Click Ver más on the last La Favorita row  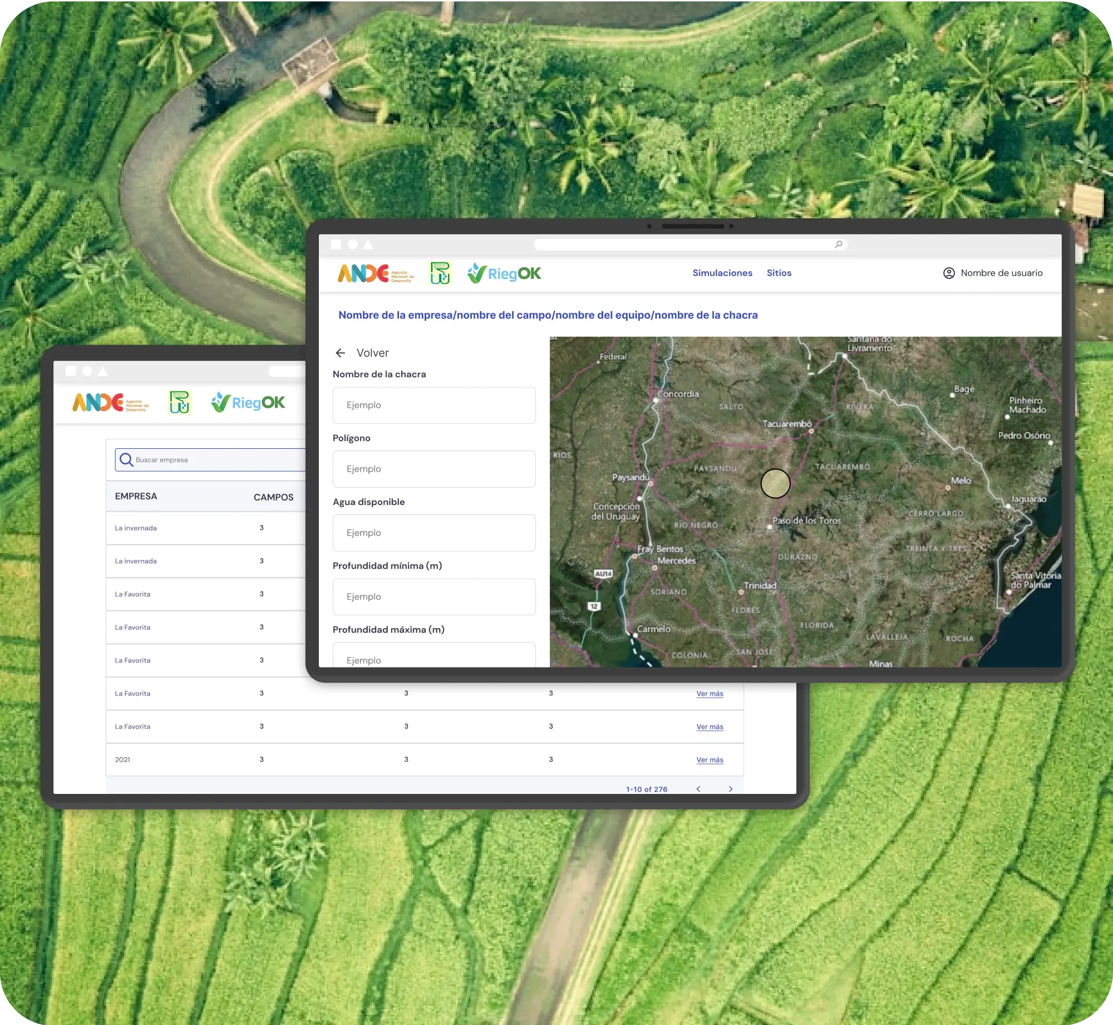710,727
